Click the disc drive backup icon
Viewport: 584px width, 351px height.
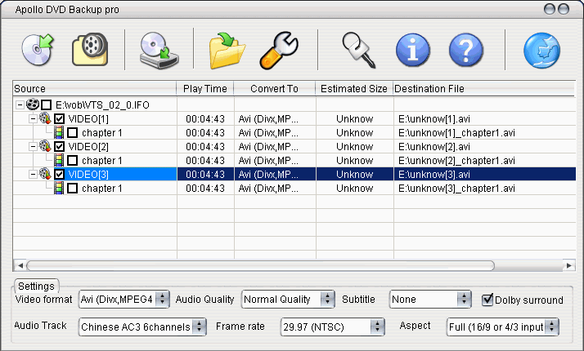coord(158,49)
